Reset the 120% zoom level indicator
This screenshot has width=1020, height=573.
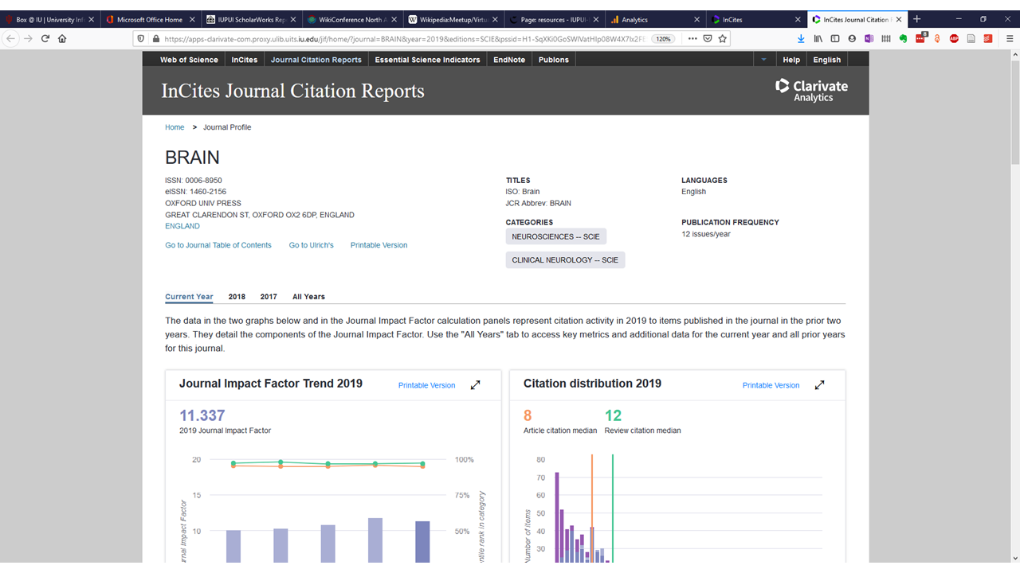(x=663, y=38)
